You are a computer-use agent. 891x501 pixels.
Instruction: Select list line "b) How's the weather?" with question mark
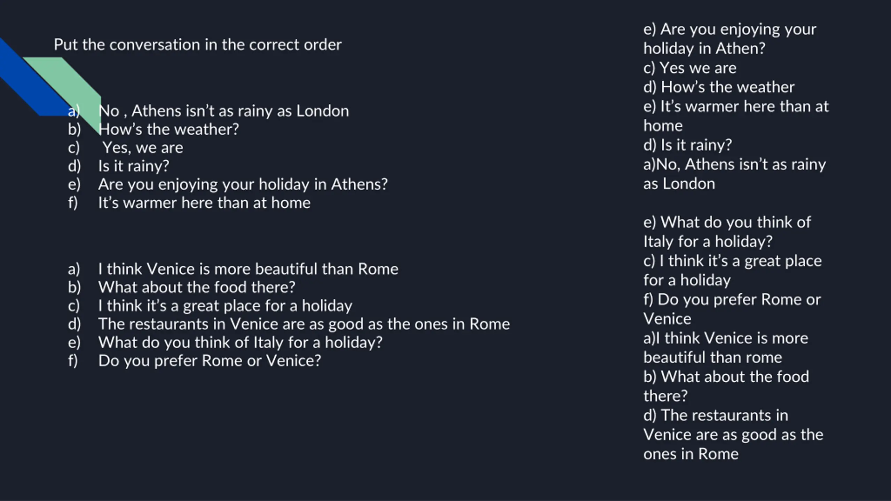169,129
